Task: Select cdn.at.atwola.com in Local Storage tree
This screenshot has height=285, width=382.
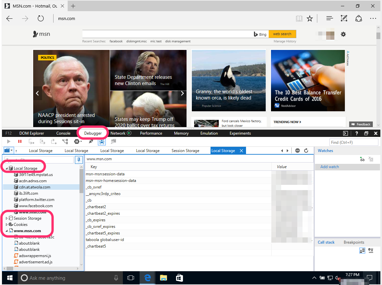Action: click(34, 187)
